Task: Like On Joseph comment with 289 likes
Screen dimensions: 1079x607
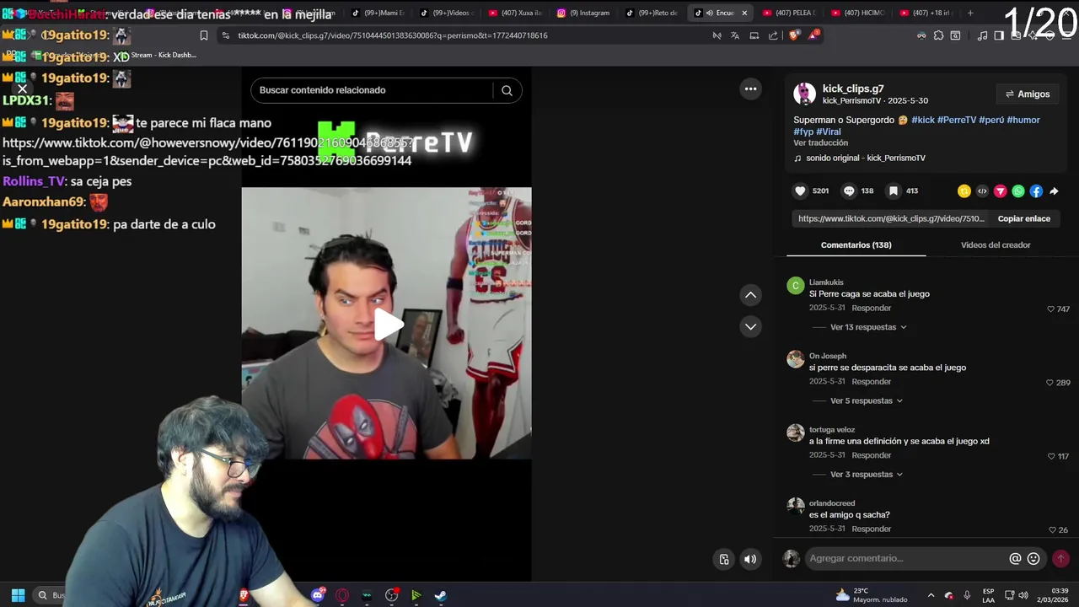Action: click(1050, 383)
